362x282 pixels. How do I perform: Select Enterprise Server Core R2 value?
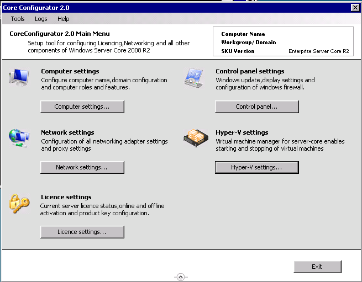tap(318, 51)
